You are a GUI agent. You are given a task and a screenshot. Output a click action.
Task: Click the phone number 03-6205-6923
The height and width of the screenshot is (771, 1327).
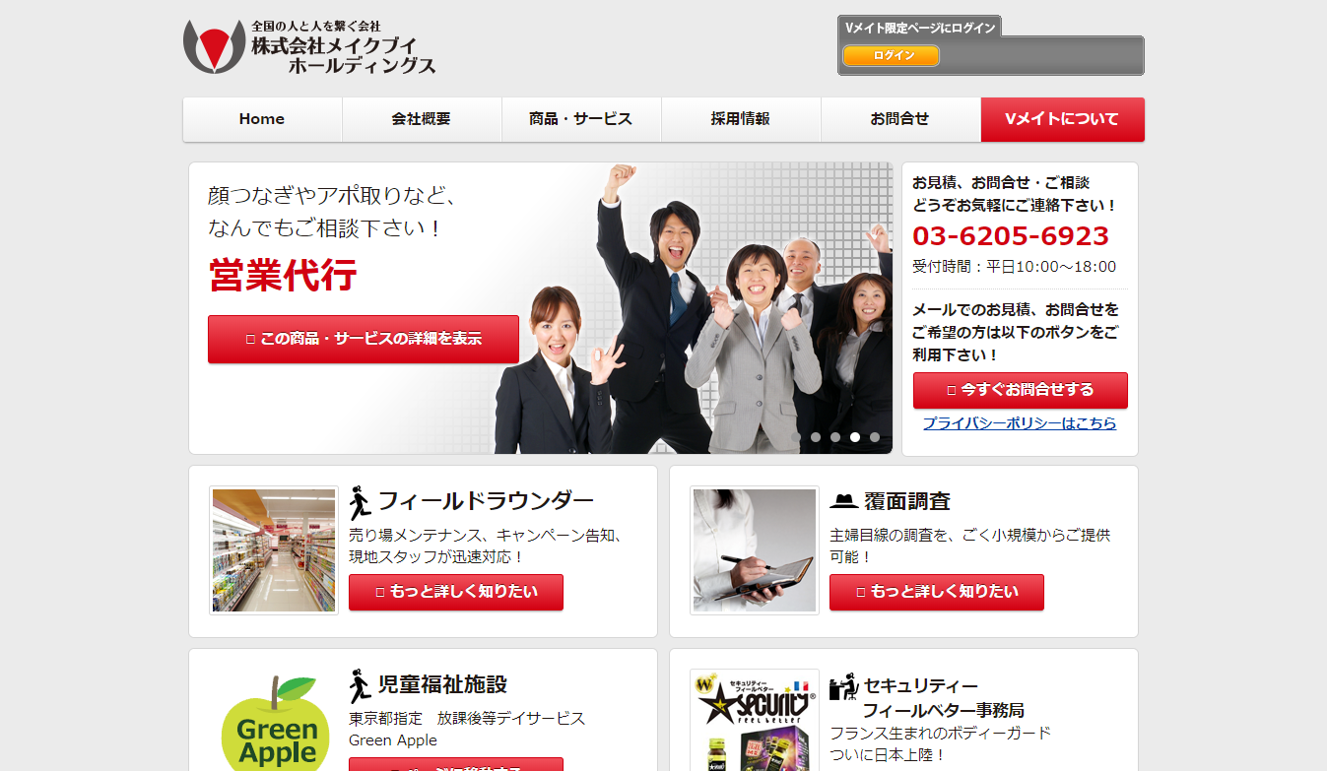click(x=1011, y=236)
